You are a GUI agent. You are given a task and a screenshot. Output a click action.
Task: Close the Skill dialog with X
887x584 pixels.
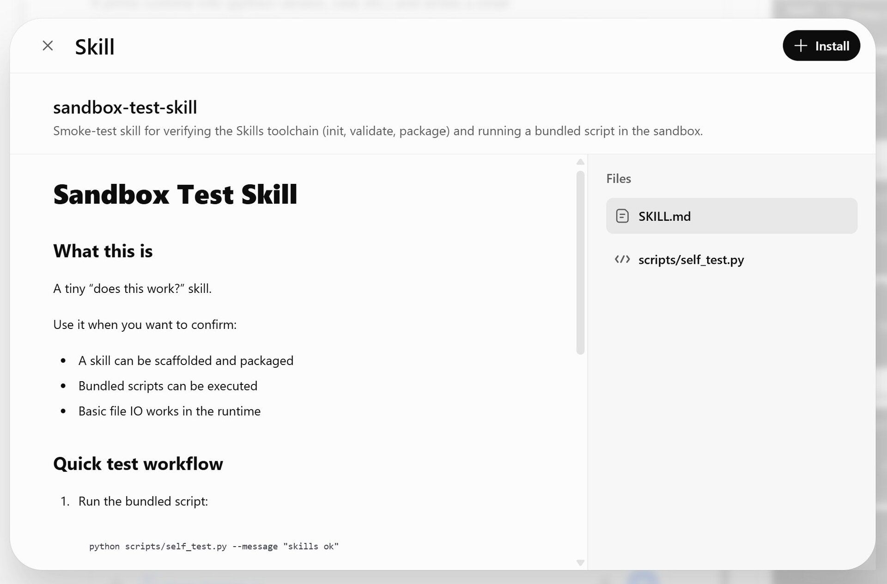[48, 46]
